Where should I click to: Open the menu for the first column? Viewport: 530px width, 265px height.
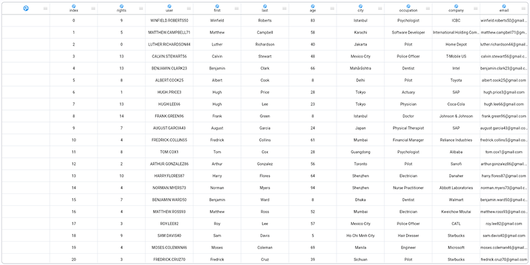(x=237, y=9)
